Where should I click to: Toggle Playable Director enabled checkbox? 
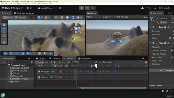pos(157,43)
